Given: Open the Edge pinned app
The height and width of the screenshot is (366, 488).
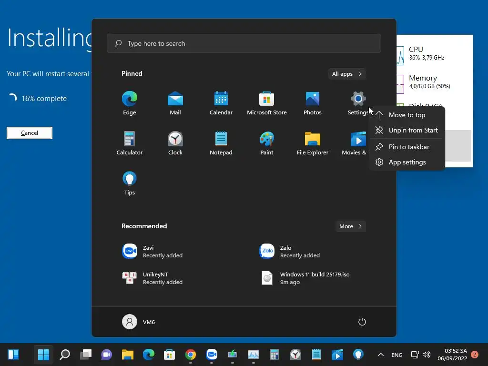Looking at the screenshot, I should (x=130, y=103).
